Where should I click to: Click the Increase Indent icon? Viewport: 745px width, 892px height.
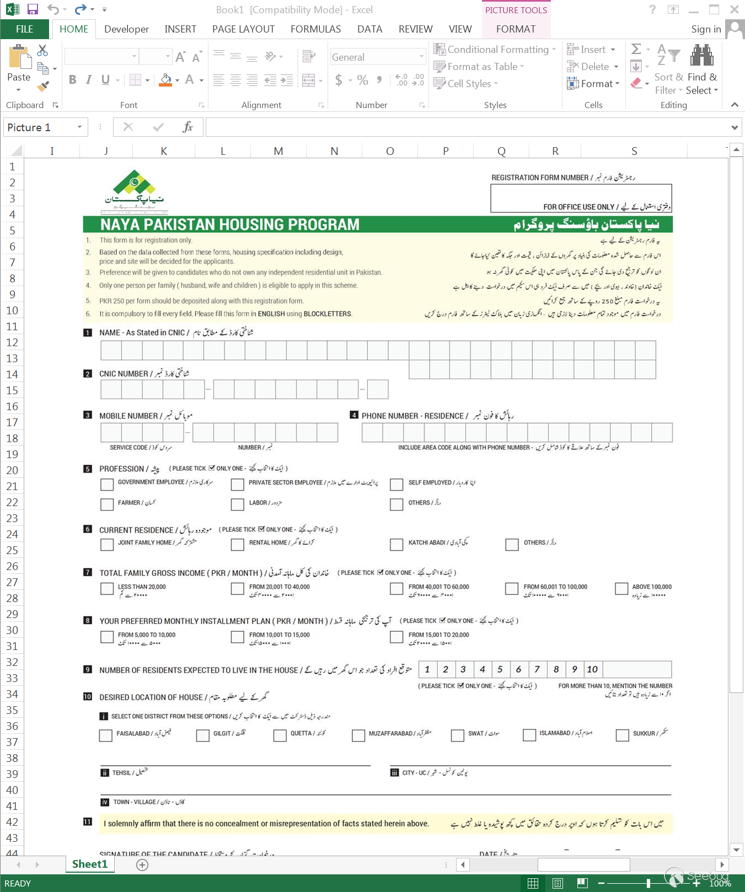coord(287,80)
